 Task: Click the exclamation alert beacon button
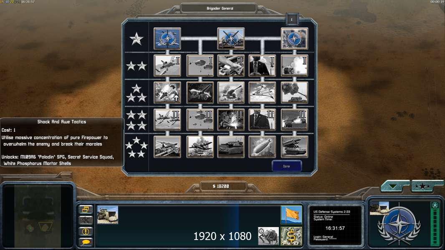(86, 231)
